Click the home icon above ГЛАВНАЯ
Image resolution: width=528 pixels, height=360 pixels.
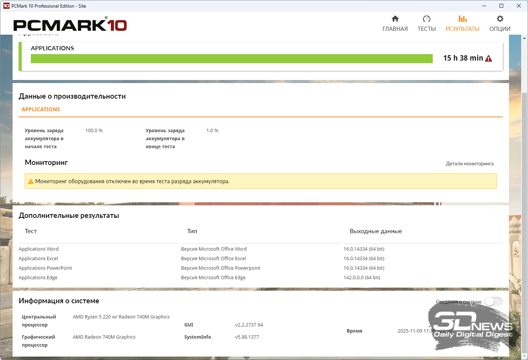395,19
